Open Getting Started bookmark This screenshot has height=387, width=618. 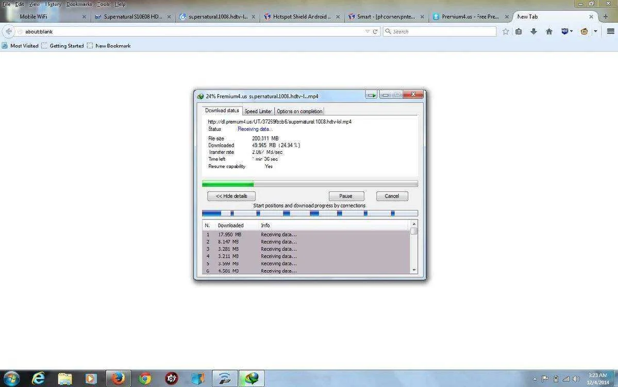63,46
